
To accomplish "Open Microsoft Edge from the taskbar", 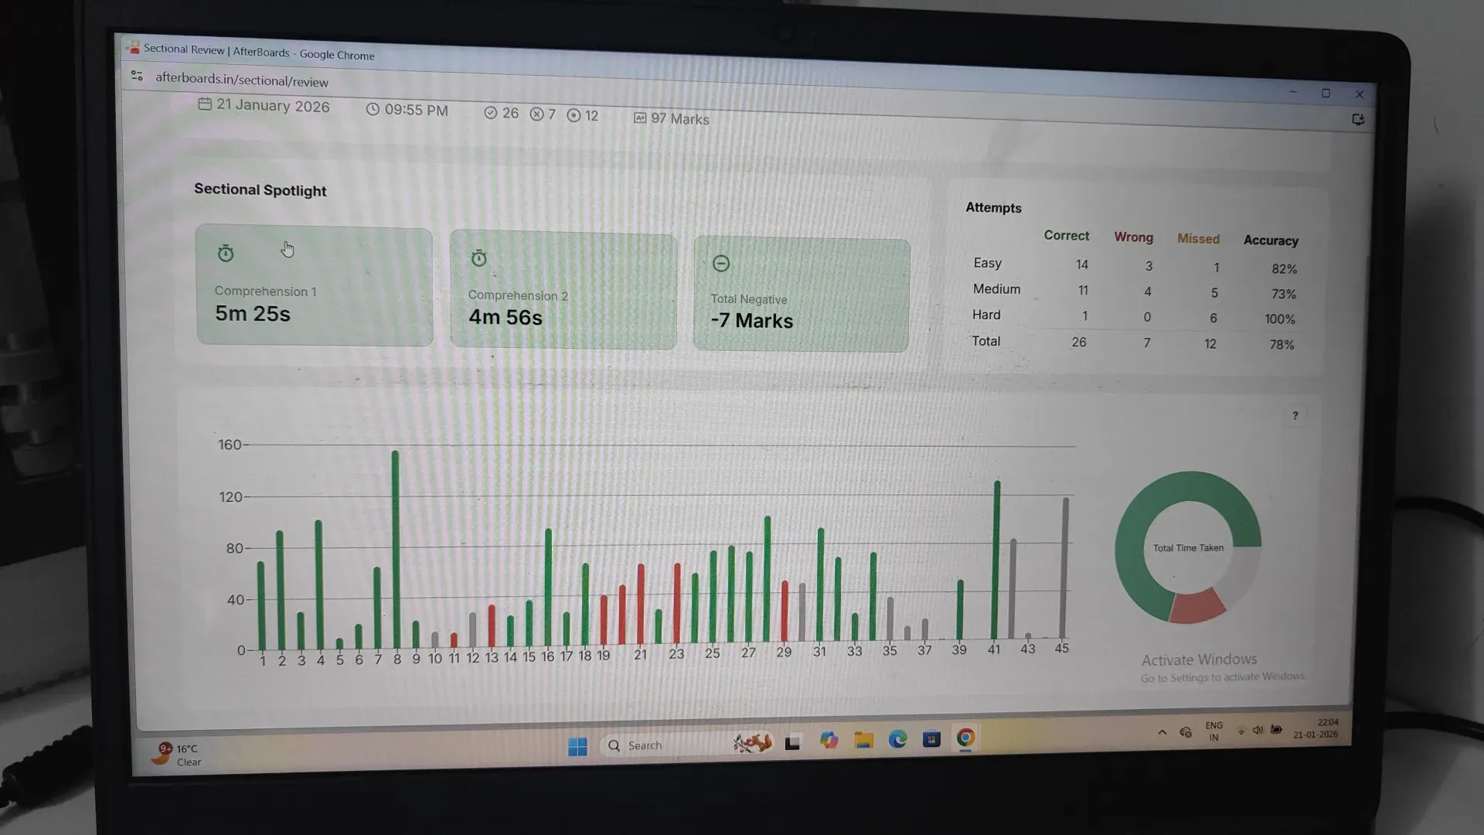I will (x=897, y=740).
